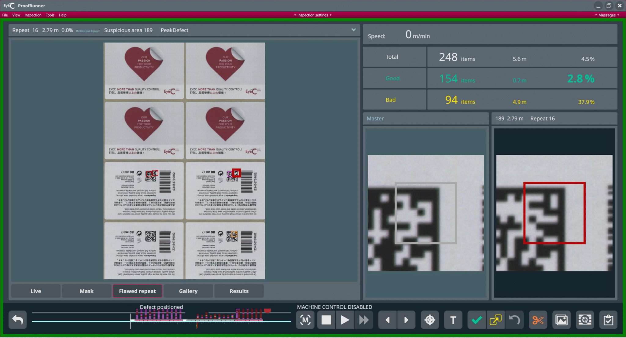Open the Tools menu
This screenshot has width=626, height=338.
tap(50, 15)
